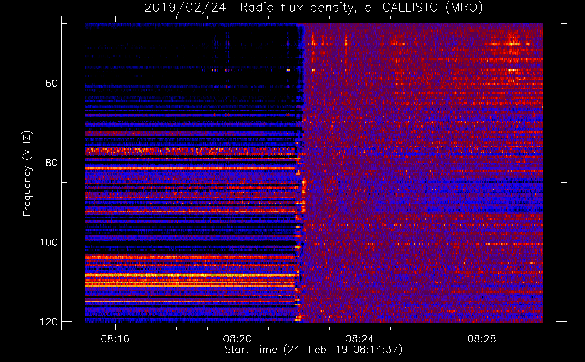The height and width of the screenshot is (362, 585).
Task: Click the plot title '2019/02/24 Radio flux density'
Action: (x=313, y=8)
